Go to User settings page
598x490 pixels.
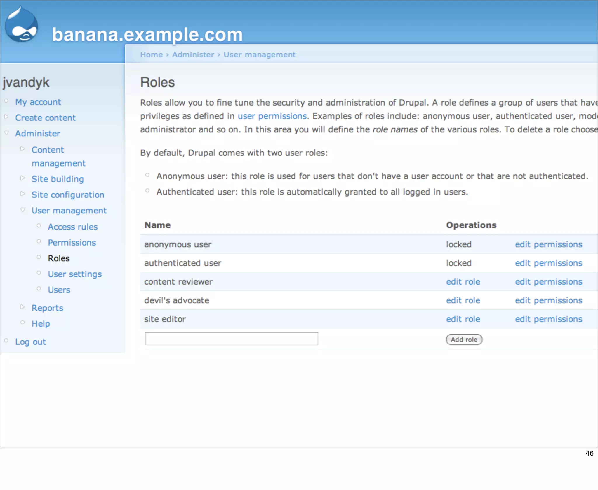coord(75,274)
